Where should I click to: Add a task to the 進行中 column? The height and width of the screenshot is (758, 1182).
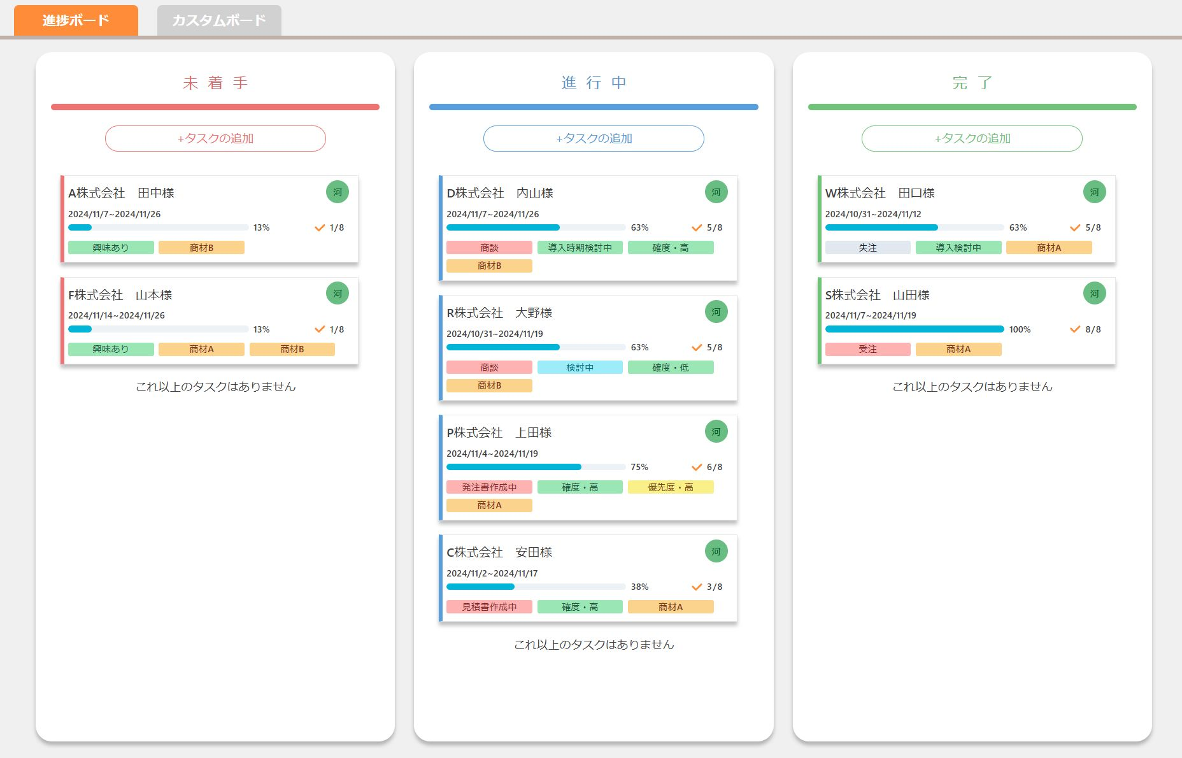(x=594, y=138)
